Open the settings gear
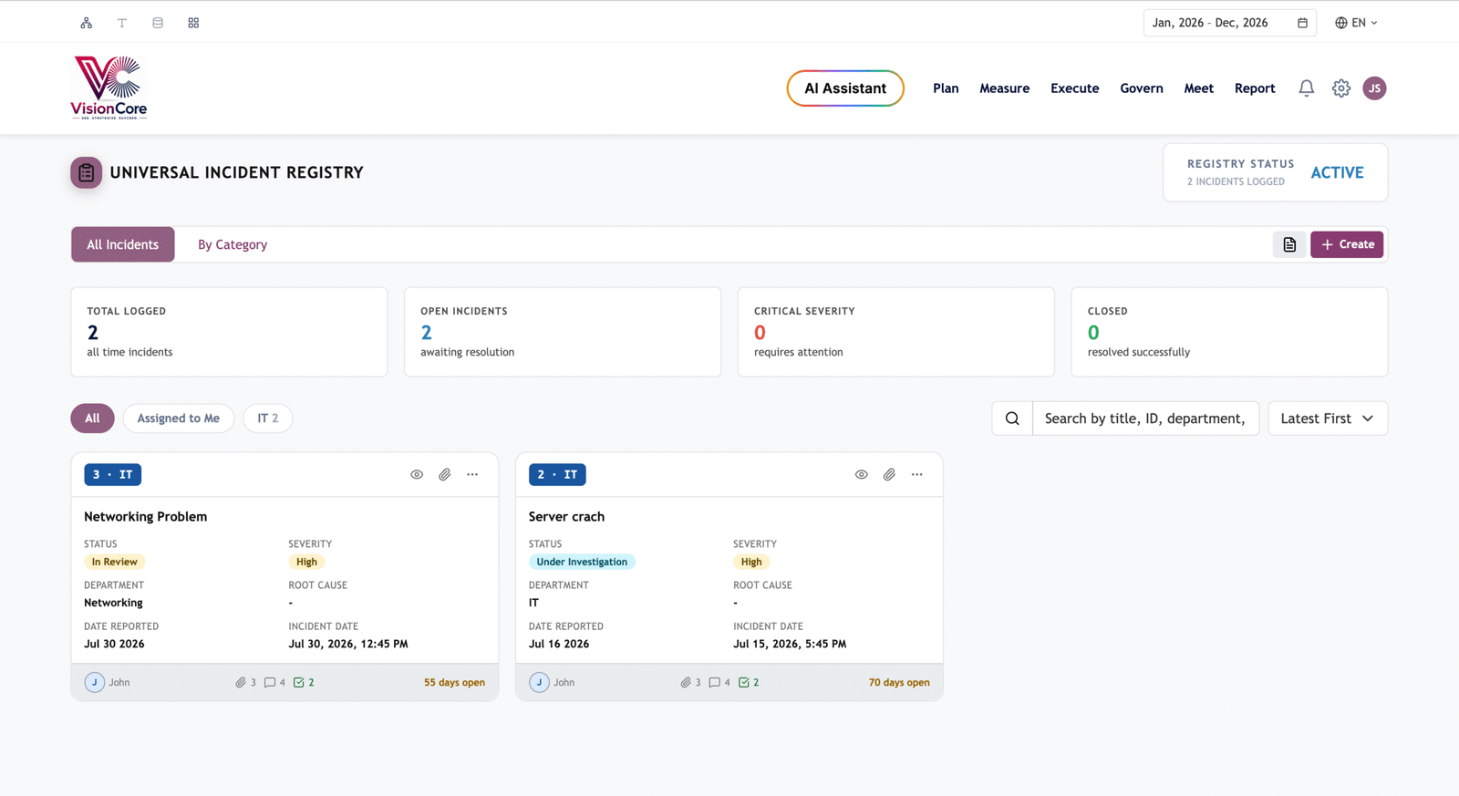The width and height of the screenshot is (1459, 796). [x=1340, y=88]
